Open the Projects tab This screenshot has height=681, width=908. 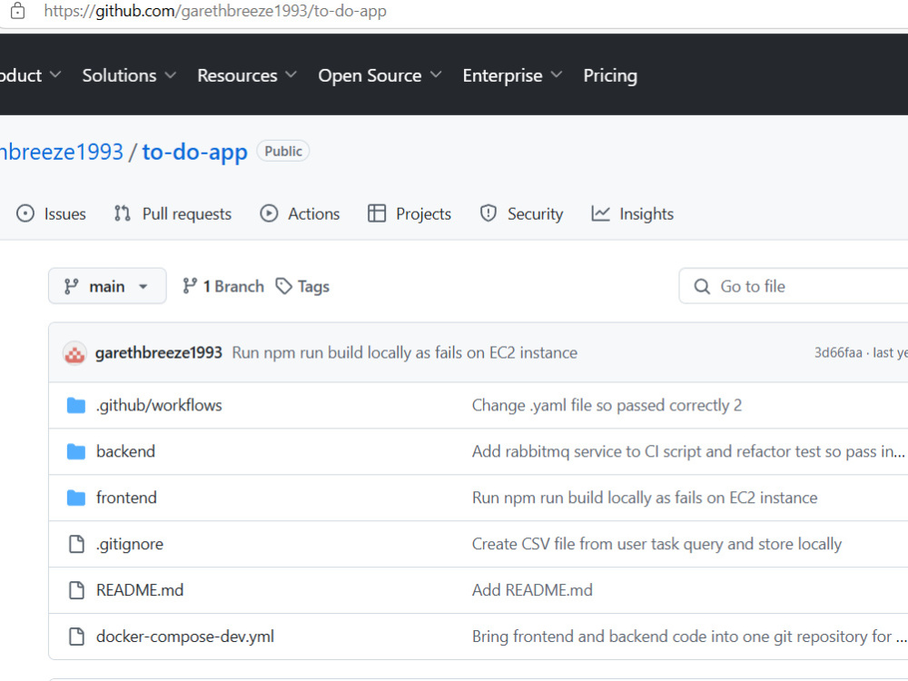pos(409,213)
